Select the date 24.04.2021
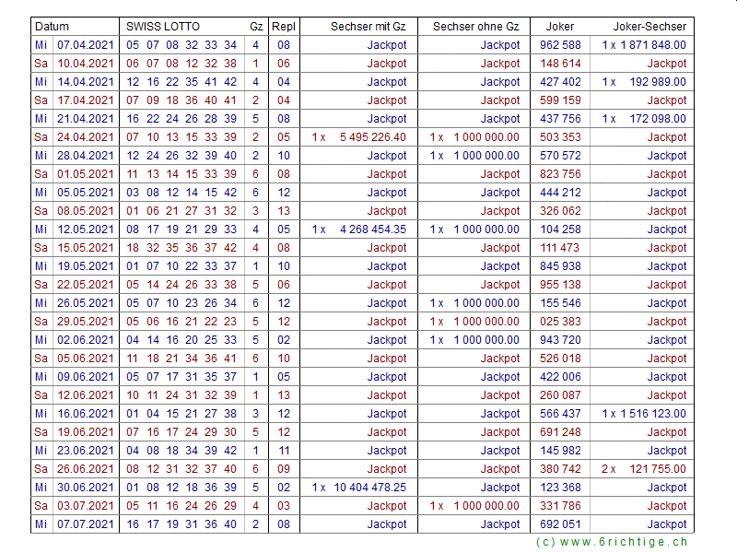The width and height of the screenshot is (737, 553). point(85,137)
